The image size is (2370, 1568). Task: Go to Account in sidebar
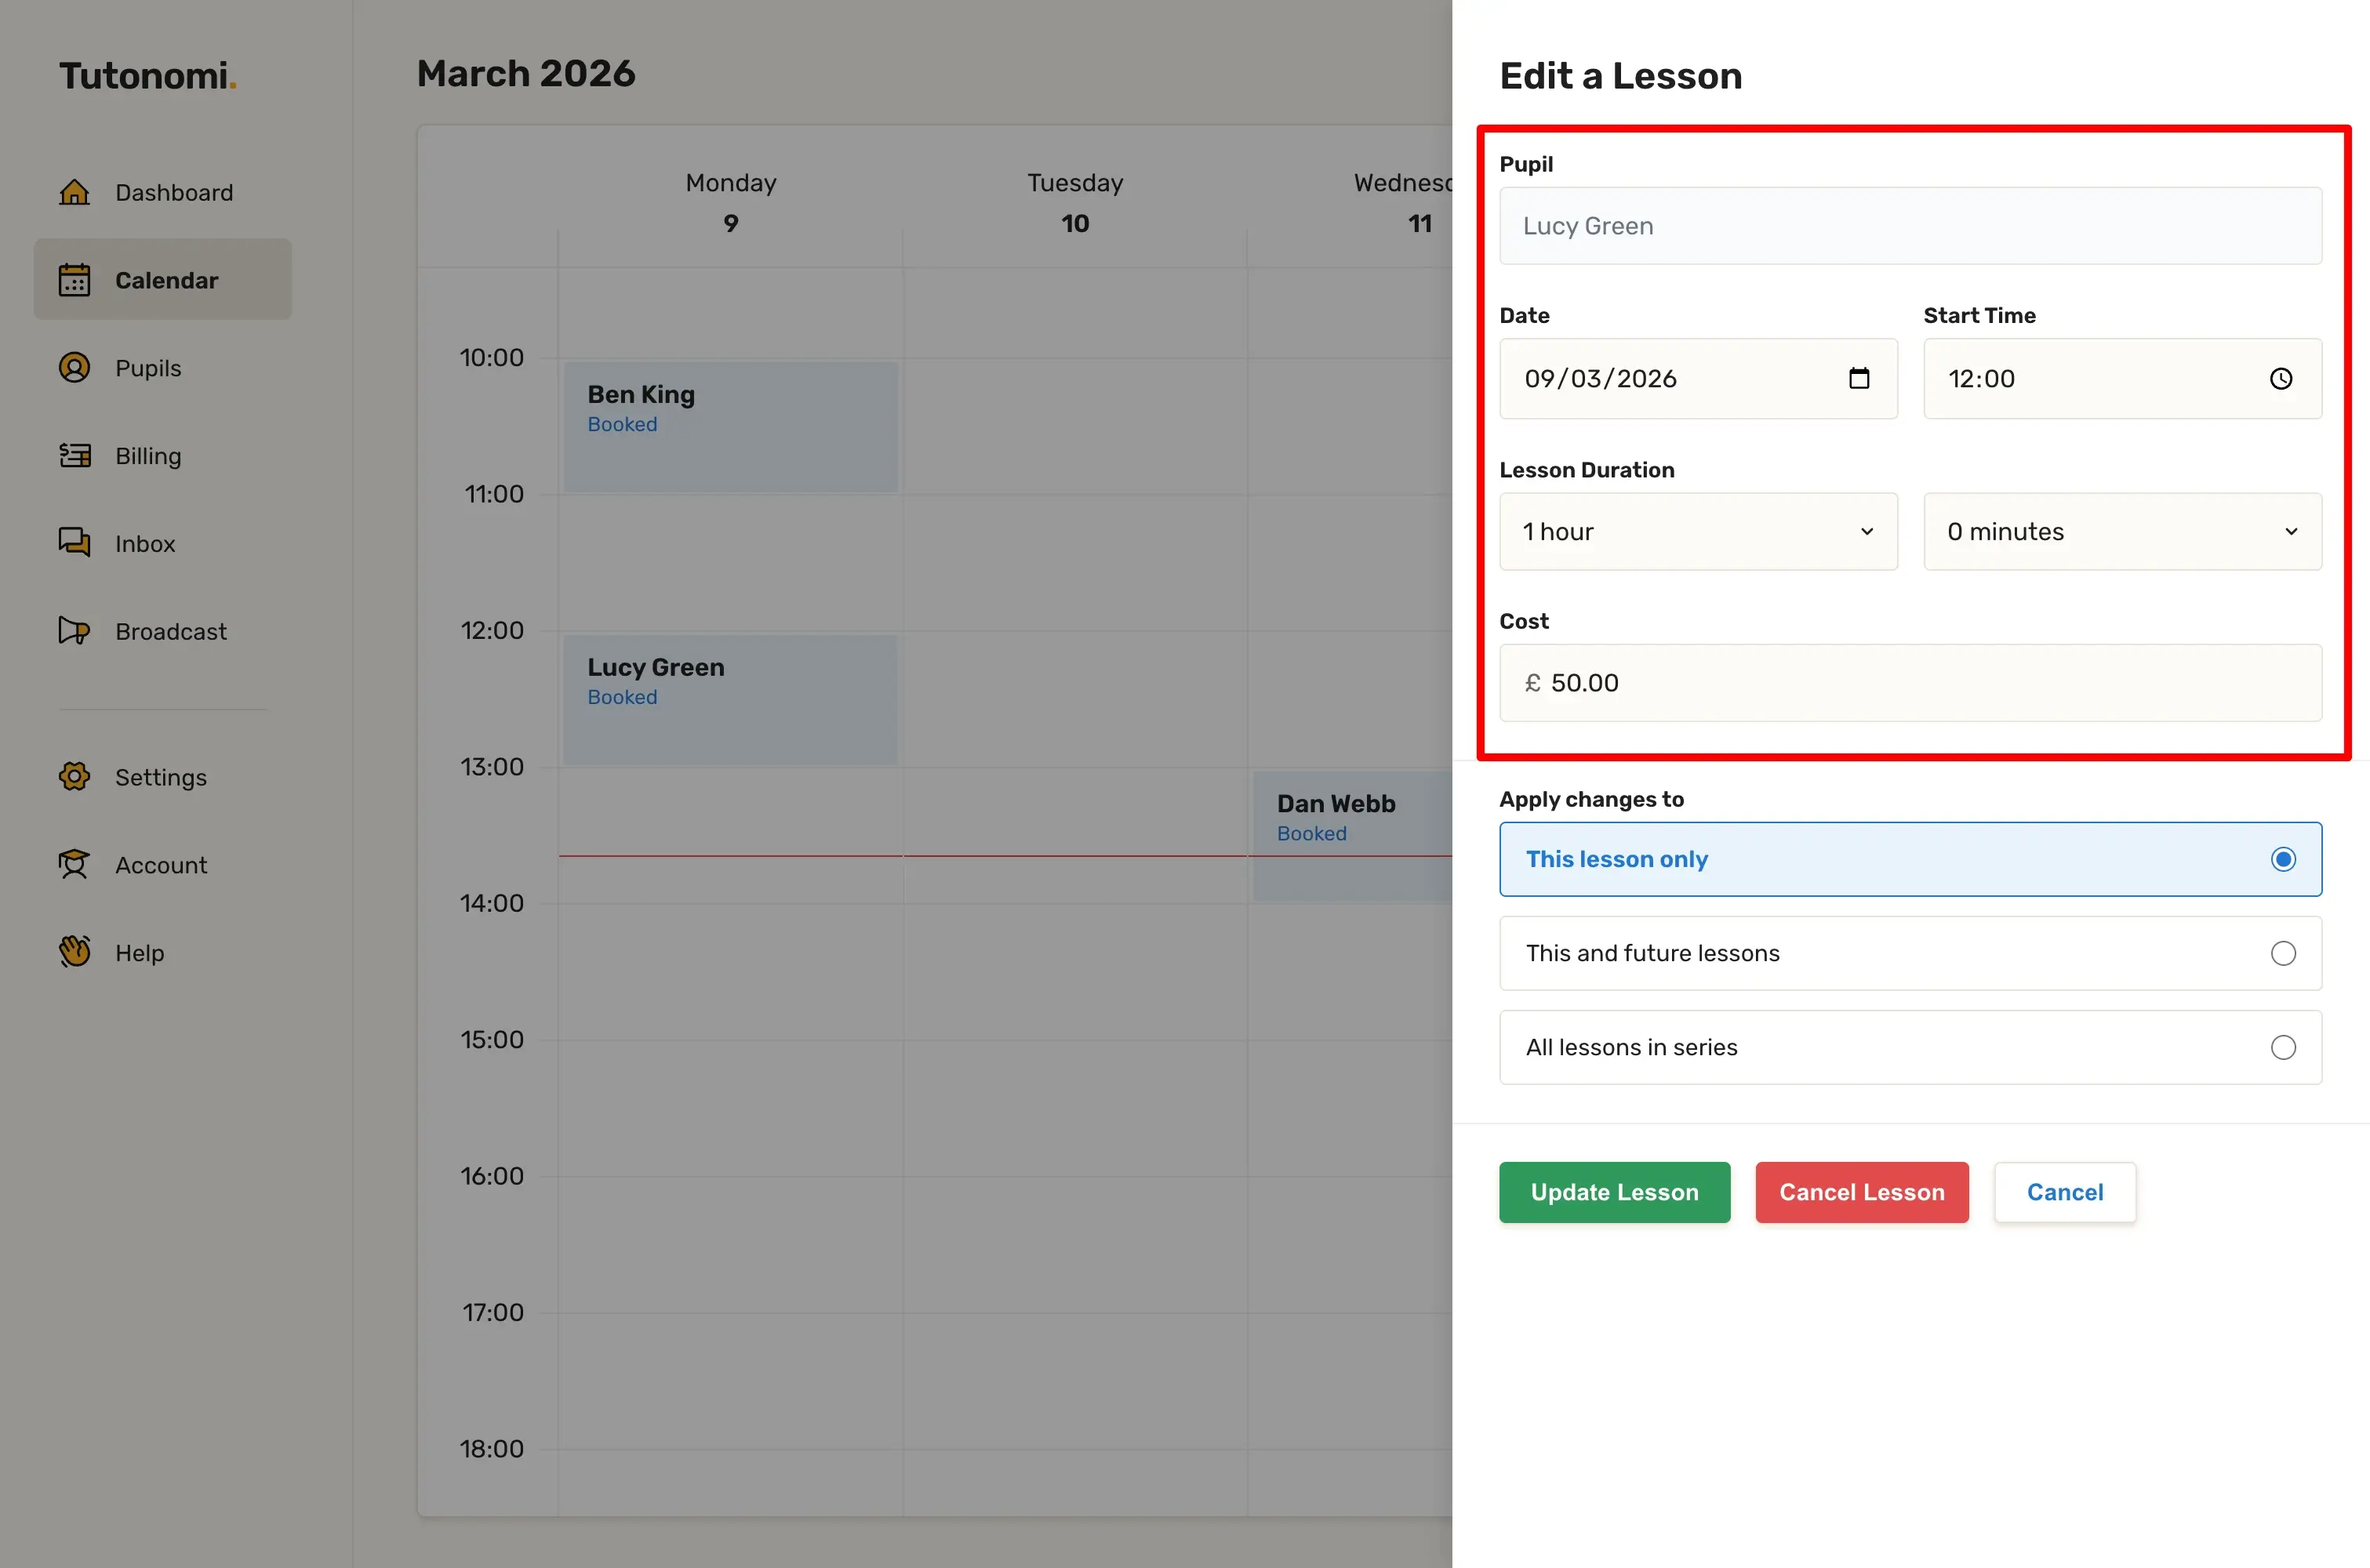[x=161, y=865]
